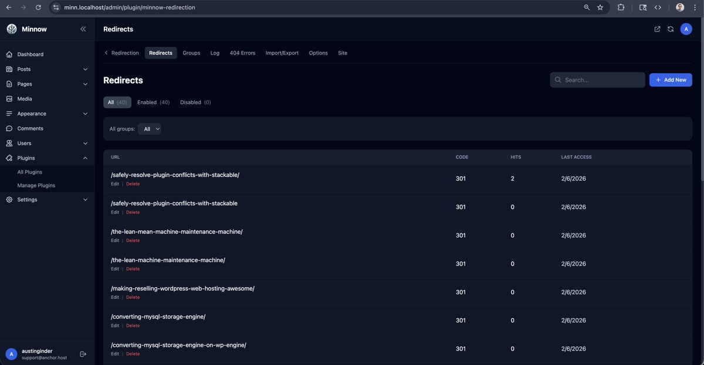Open the Log tab
Screen dimensions: 704x365
click(x=215, y=53)
